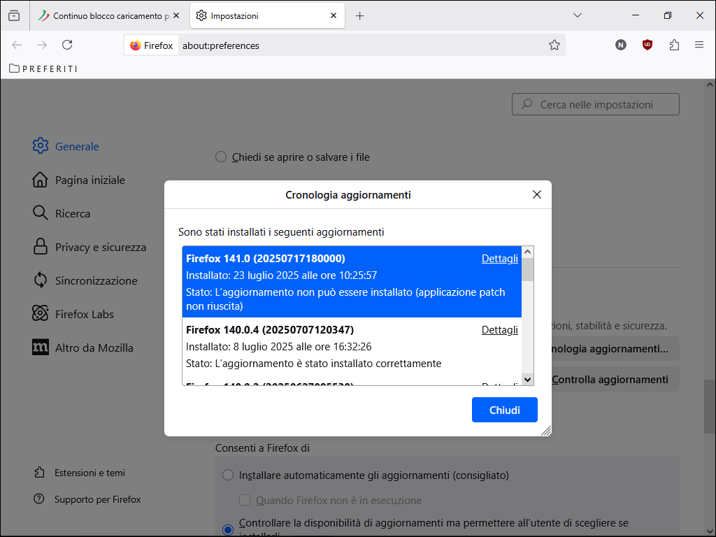Open the PREFERITI bookmarks folder
Screen dimensions: 716x537
43,69
